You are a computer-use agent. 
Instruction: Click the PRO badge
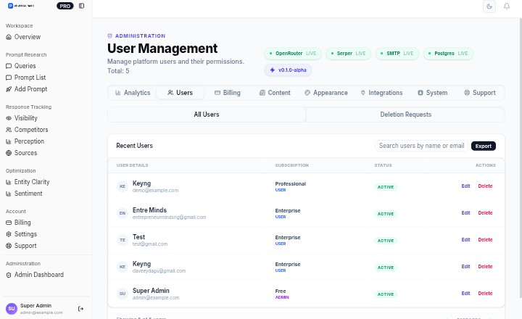coord(65,6)
